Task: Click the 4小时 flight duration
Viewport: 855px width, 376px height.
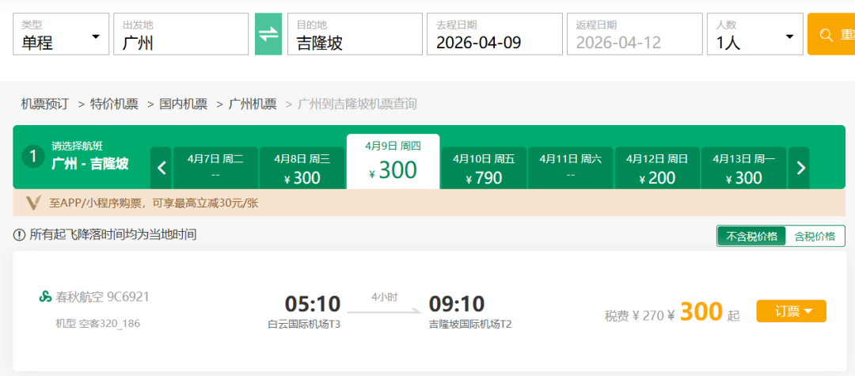Action: tap(385, 298)
